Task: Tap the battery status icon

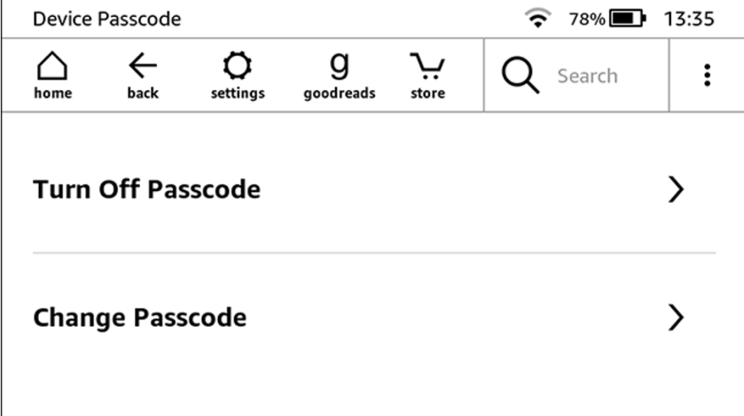Action: (x=628, y=19)
